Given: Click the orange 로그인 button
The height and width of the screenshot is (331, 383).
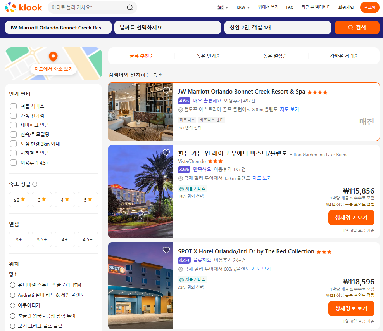Looking at the screenshot, I should click(369, 7).
